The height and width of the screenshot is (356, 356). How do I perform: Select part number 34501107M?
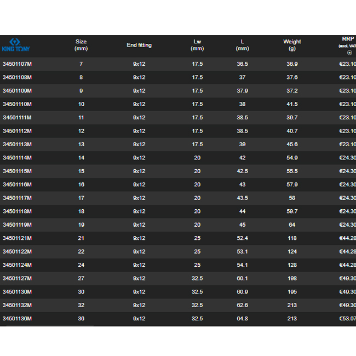tap(18, 64)
